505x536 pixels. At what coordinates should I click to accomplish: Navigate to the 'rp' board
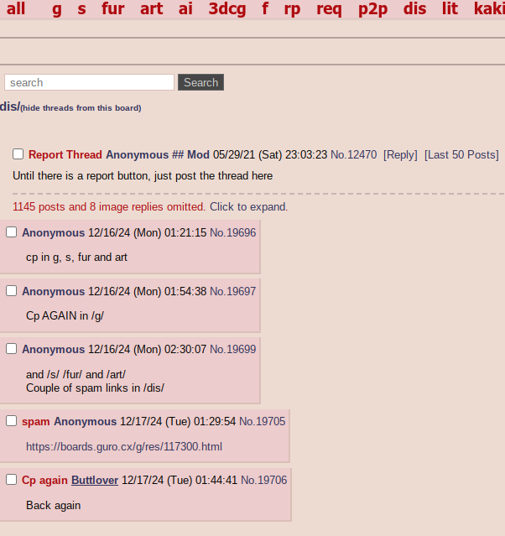[x=292, y=9]
